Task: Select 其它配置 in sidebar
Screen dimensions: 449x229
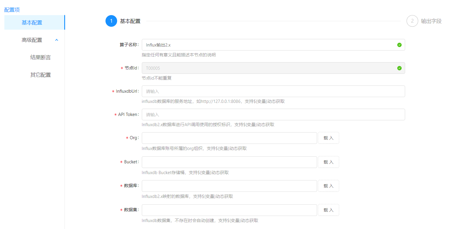Action: click(40, 75)
